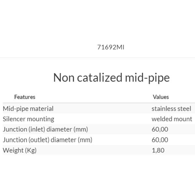The width and height of the screenshot is (195, 195).
Task: Click the outlet diameter value 60,00
Action: point(160,140)
